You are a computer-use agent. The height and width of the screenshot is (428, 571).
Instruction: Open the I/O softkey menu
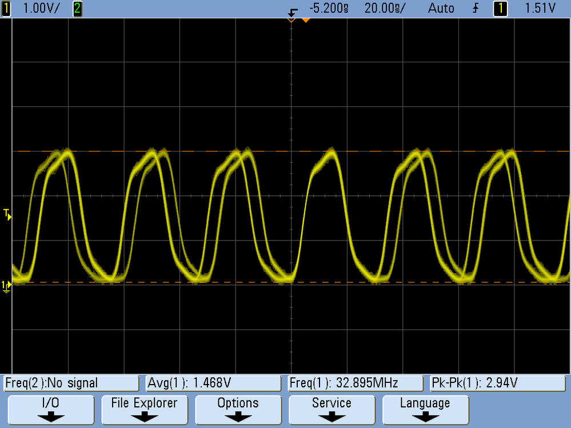tap(51, 410)
